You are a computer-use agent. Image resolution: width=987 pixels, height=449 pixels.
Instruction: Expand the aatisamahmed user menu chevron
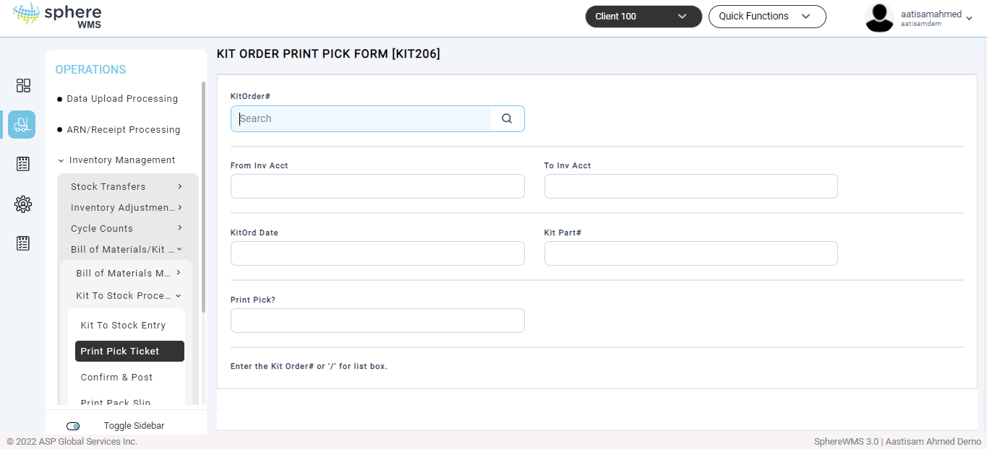969,18
